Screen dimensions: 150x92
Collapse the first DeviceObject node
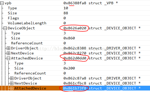[x=5, y=28]
